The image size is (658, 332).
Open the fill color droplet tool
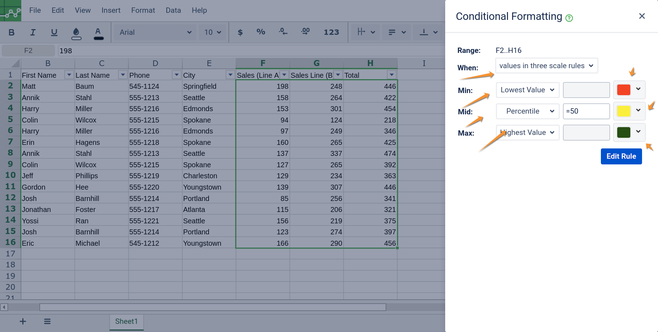coord(76,33)
